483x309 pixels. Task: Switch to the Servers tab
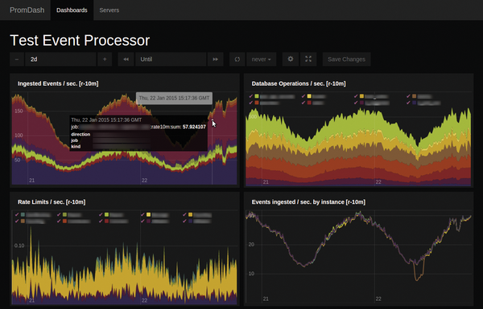click(109, 10)
